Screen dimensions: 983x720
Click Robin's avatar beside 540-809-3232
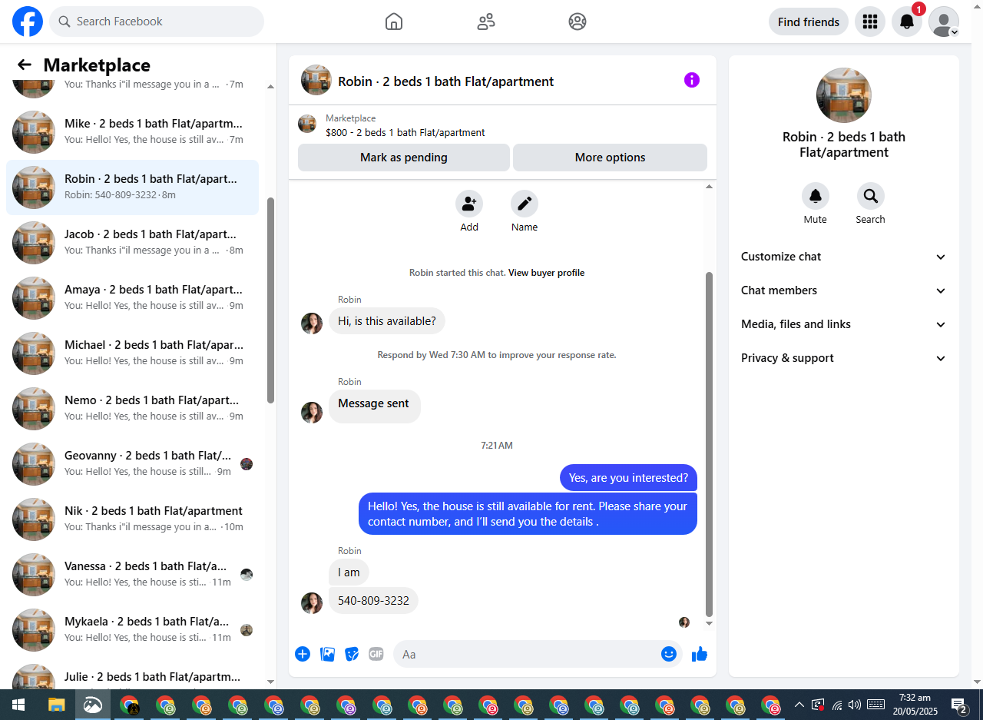tap(312, 603)
